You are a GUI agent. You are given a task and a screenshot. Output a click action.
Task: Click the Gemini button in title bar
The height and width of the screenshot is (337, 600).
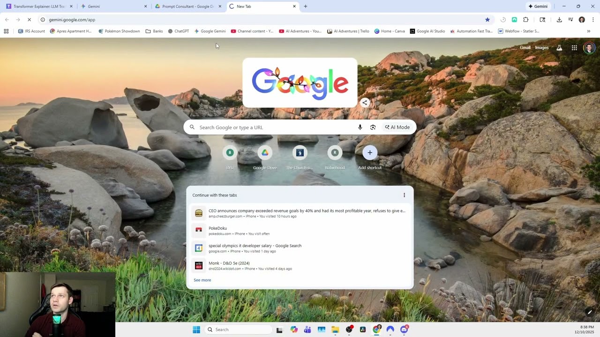[x=538, y=7]
